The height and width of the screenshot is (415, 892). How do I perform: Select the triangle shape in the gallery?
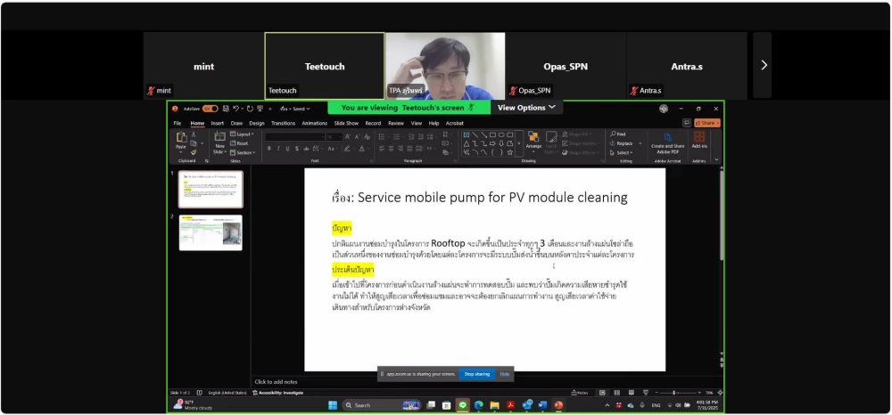[467, 143]
